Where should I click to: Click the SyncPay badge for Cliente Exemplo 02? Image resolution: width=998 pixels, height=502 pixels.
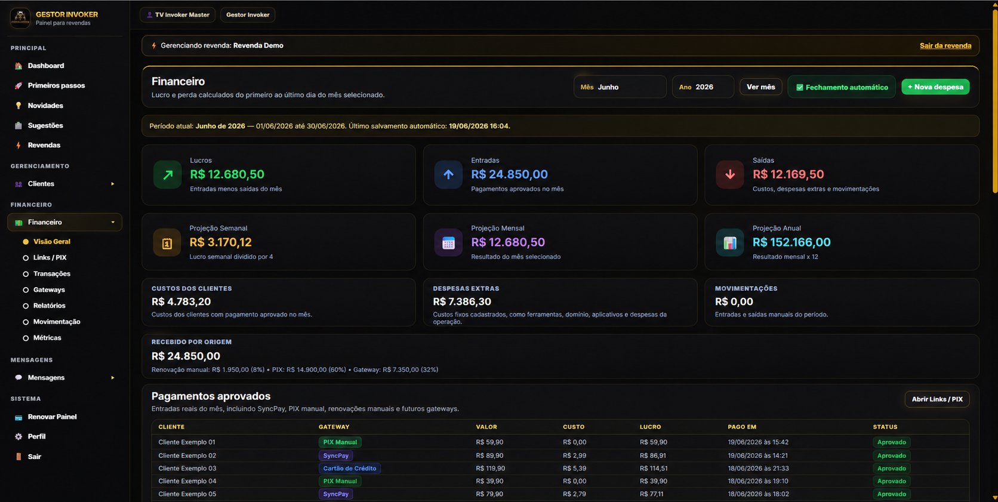(336, 455)
